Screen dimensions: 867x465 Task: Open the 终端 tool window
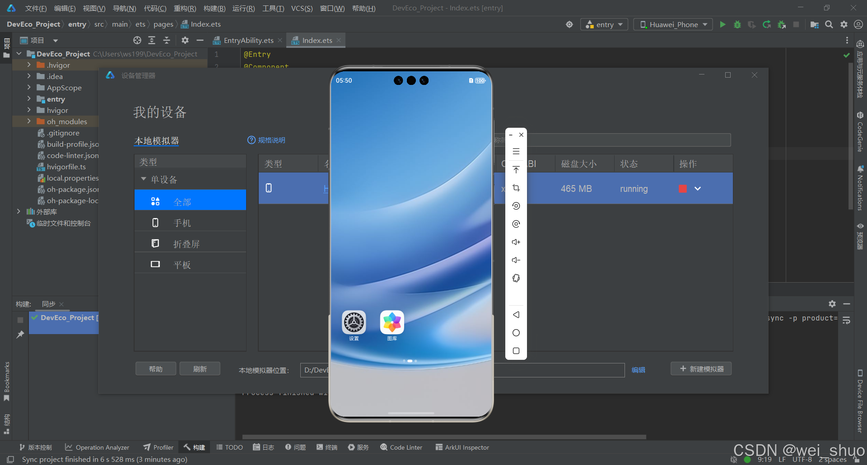tap(327, 447)
